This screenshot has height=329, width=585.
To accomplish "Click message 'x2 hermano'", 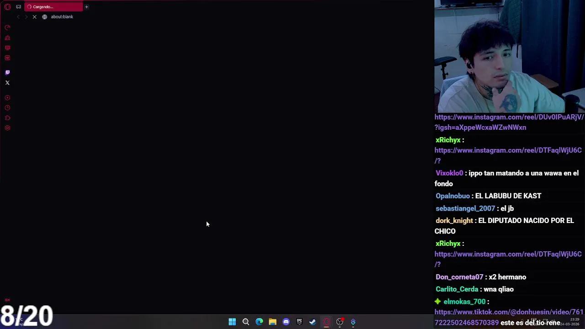I will pos(507,277).
